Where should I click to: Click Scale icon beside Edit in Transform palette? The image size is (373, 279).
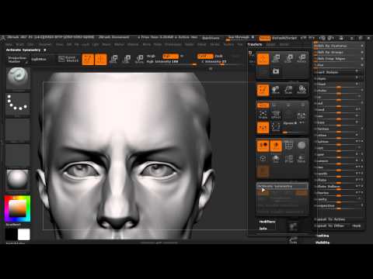[x=288, y=90]
